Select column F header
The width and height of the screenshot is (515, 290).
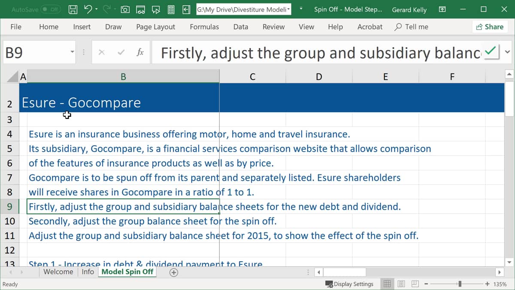click(452, 77)
